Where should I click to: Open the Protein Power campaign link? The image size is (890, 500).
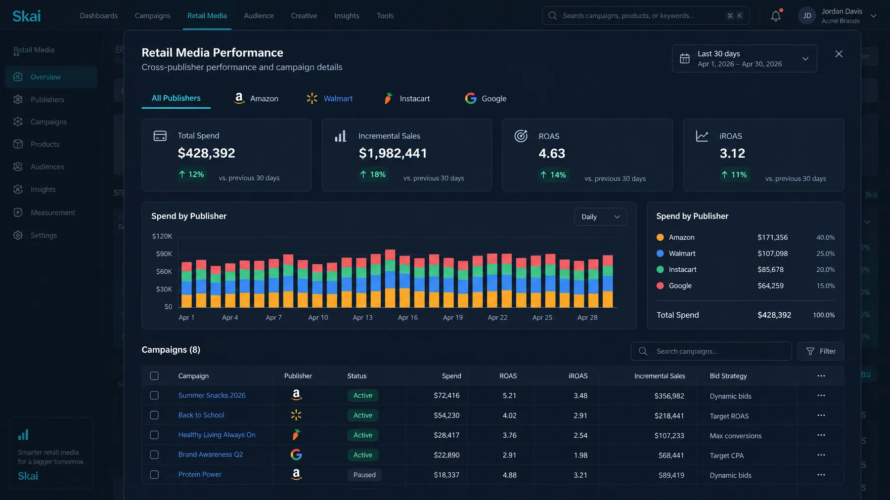point(200,474)
